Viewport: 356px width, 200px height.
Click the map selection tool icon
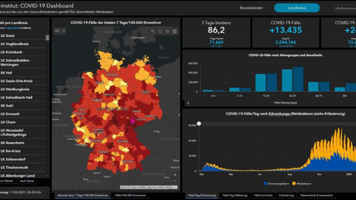click(57, 31)
